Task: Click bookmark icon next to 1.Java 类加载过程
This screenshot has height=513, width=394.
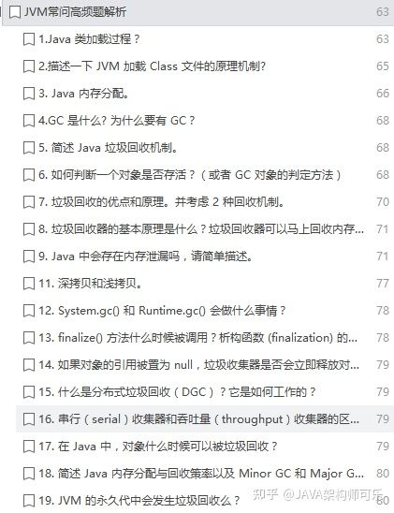Action: point(29,39)
